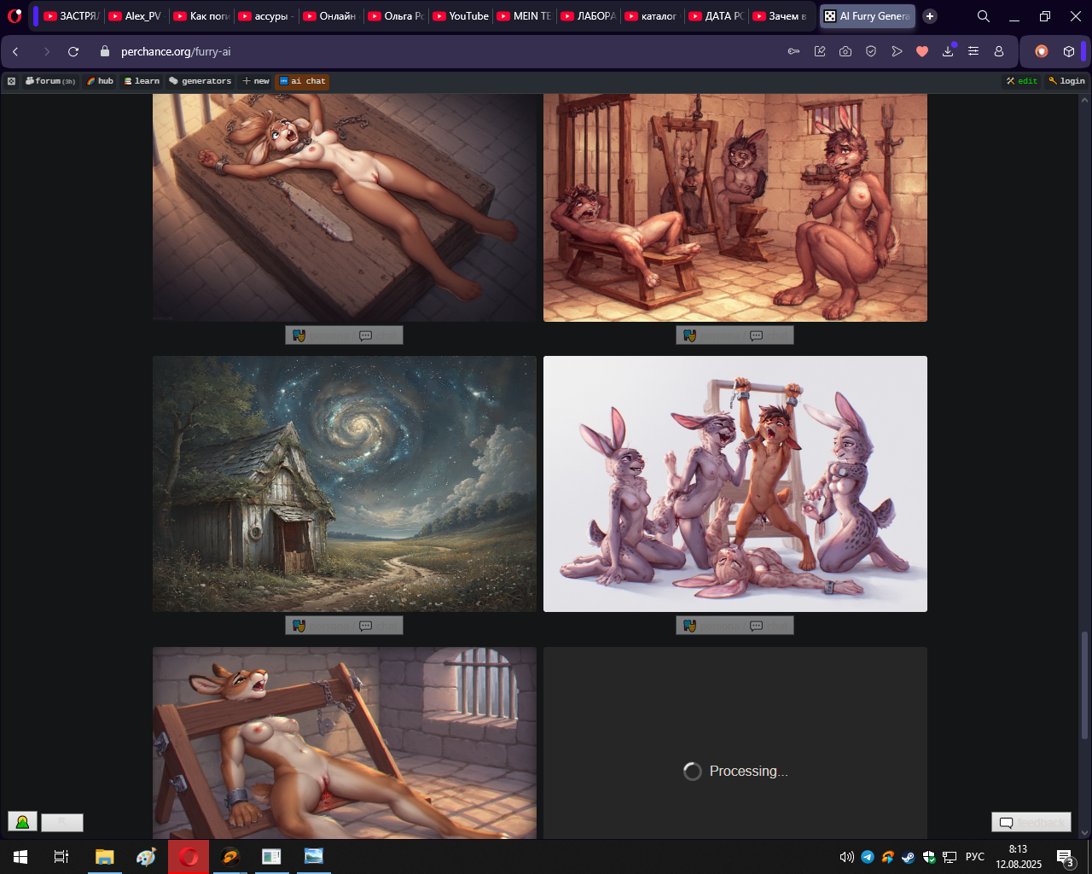
Task: Switch input language via РУС indicator
Action: pyautogui.click(x=975, y=857)
